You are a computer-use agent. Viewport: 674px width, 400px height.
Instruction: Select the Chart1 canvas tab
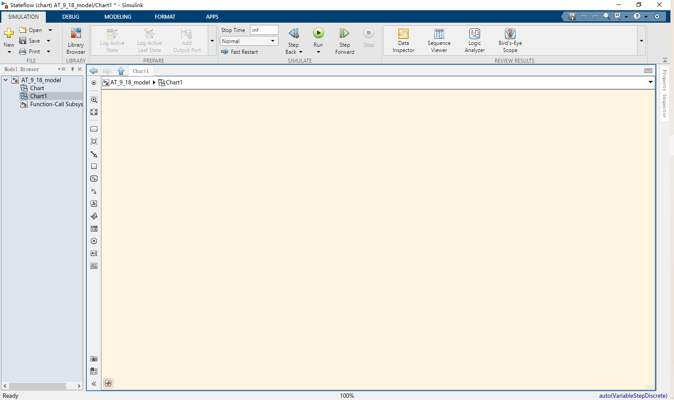[141, 71]
